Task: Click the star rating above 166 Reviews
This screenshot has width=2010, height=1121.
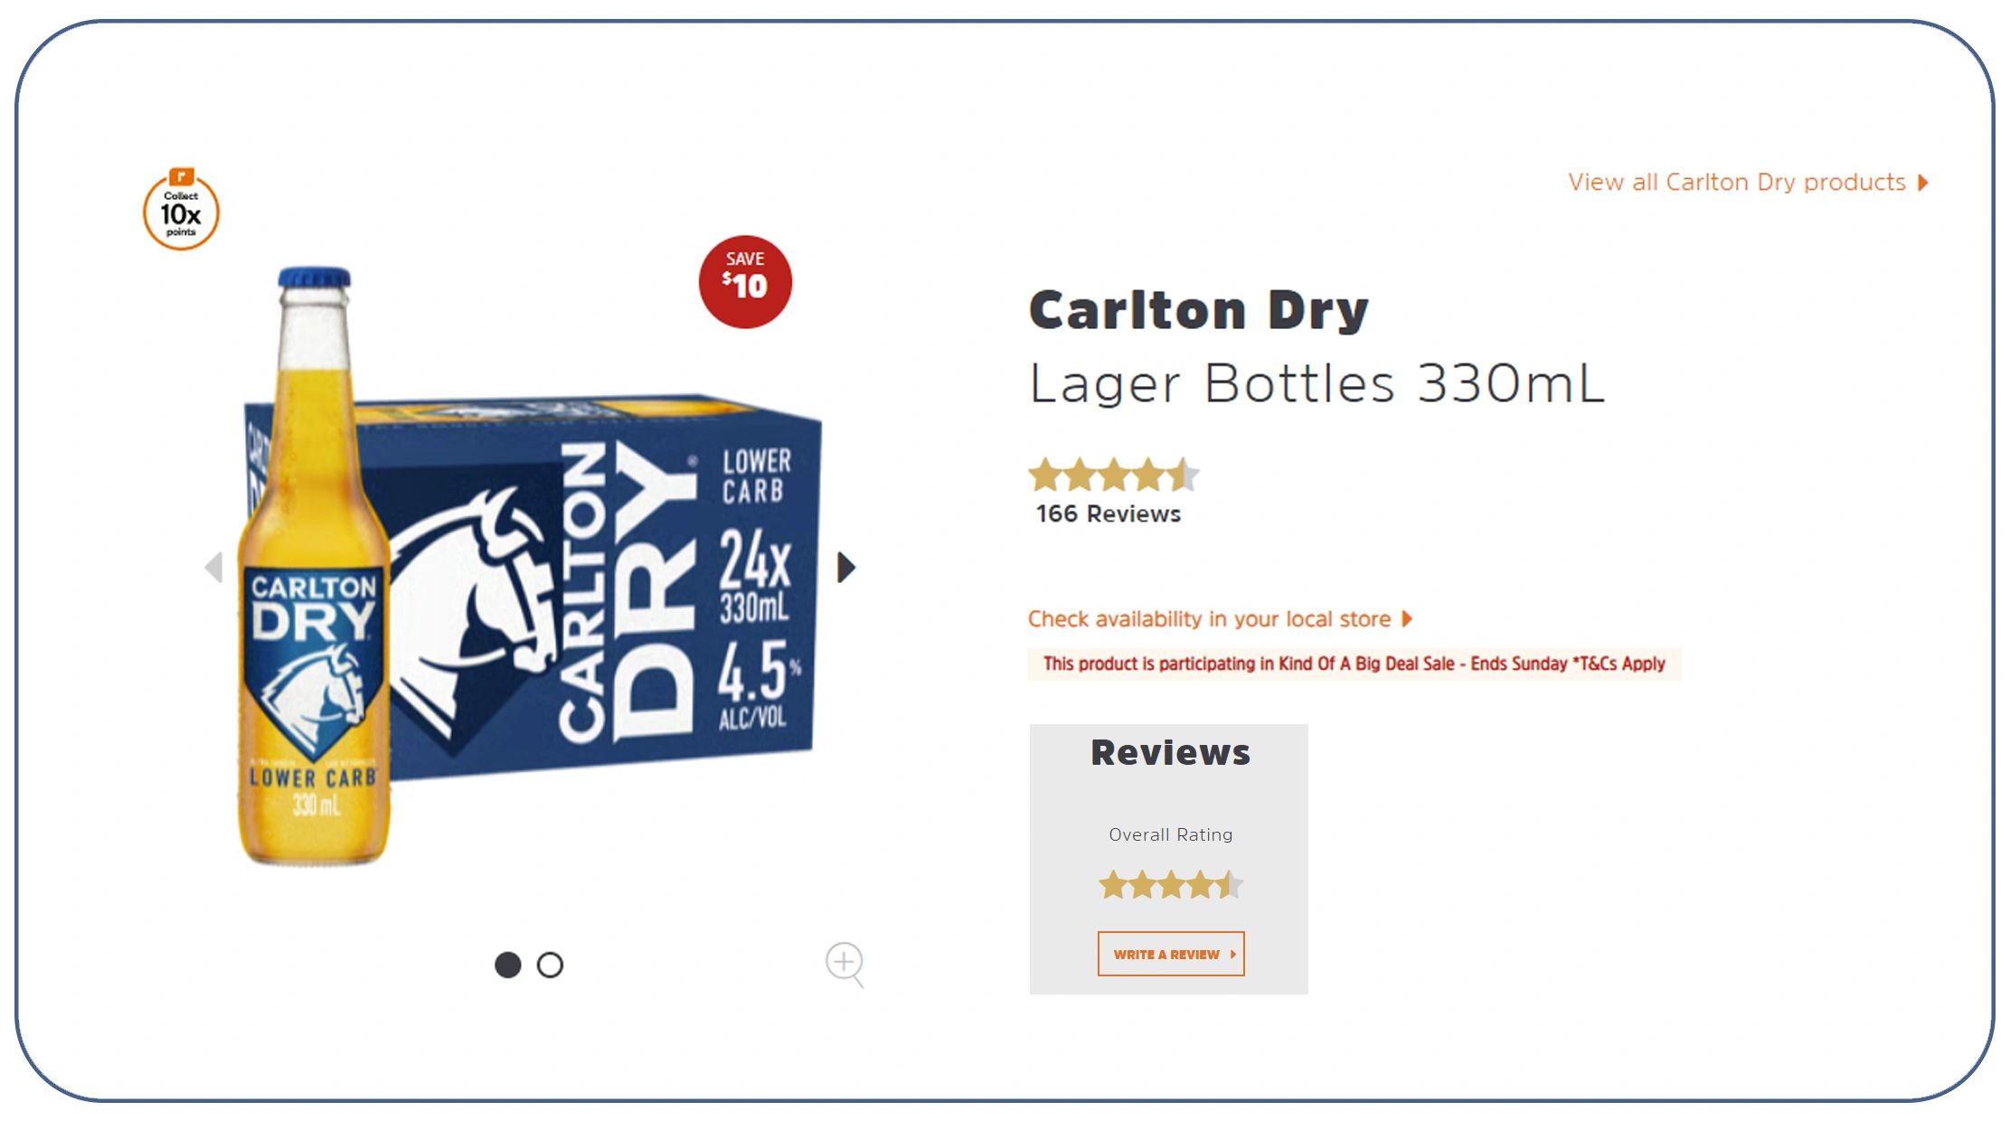Action: 1114,475
